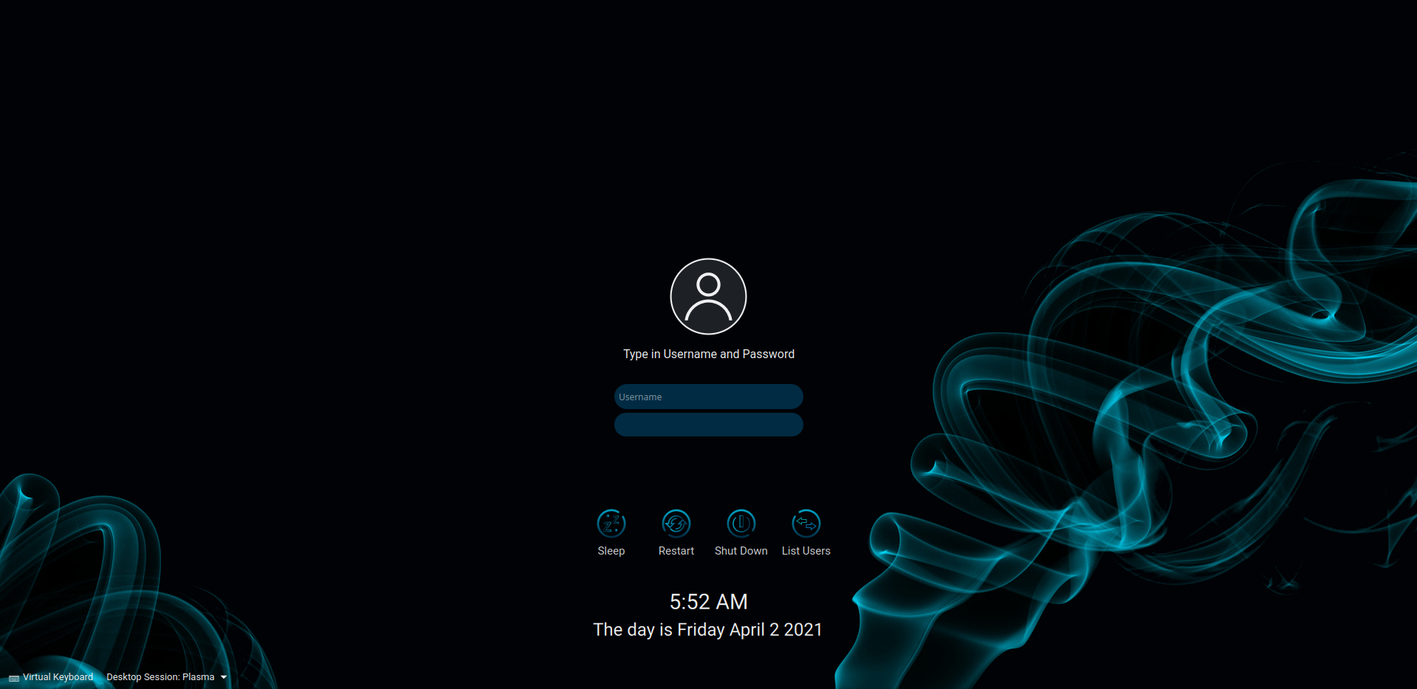Click the Shut Down power icon
Screen dimensions: 1417x689
click(741, 524)
